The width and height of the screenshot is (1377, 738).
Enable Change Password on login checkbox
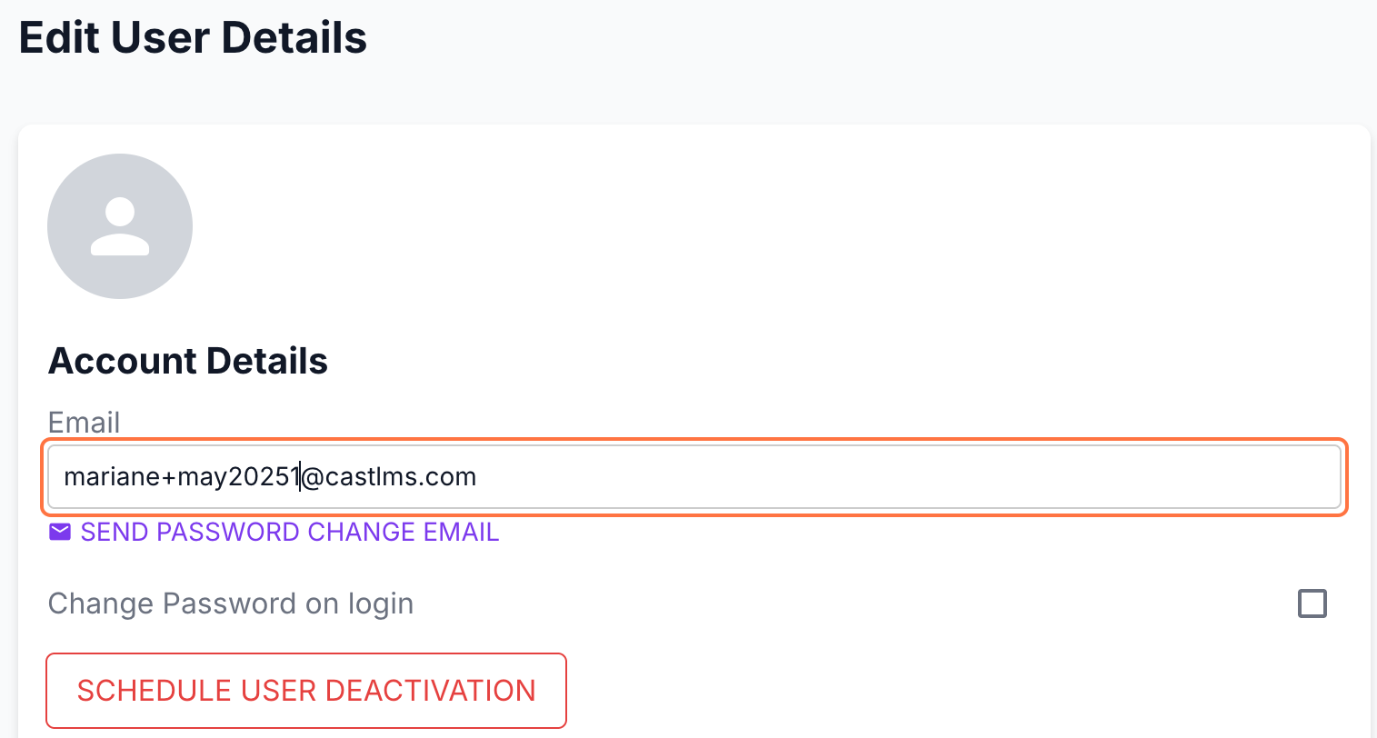click(x=1312, y=603)
